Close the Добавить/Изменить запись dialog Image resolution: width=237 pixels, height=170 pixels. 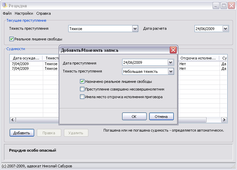(173, 50)
